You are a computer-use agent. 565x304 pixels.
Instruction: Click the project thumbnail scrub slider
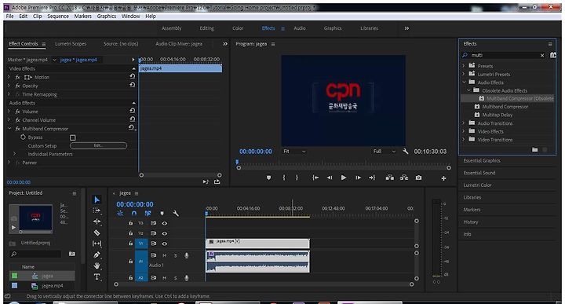[21, 232]
